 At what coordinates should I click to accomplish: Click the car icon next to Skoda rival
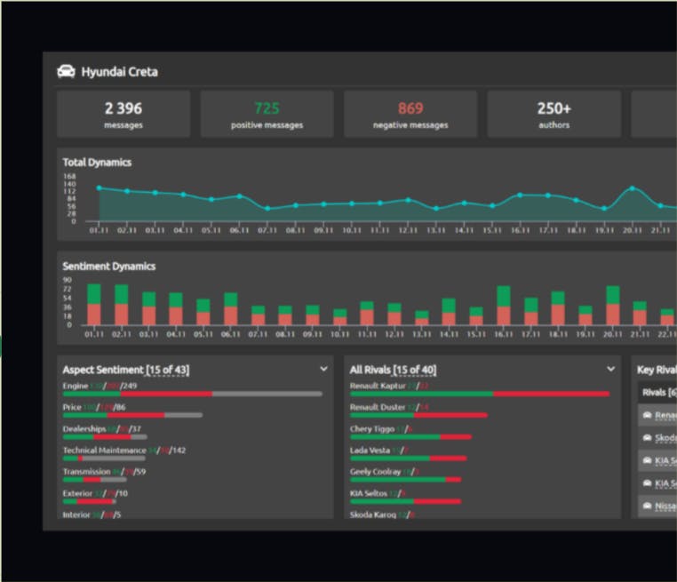point(647,438)
